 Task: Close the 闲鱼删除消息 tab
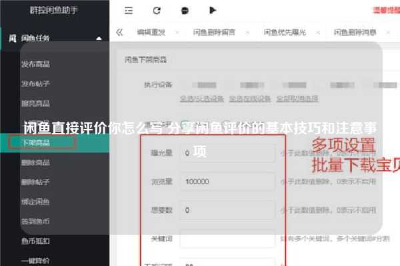coord(388,33)
